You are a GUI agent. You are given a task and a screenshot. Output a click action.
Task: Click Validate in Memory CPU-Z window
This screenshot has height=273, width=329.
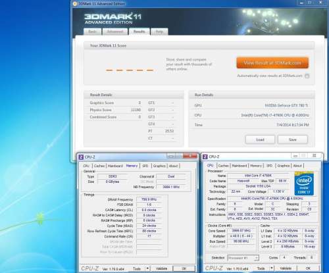point(161,268)
